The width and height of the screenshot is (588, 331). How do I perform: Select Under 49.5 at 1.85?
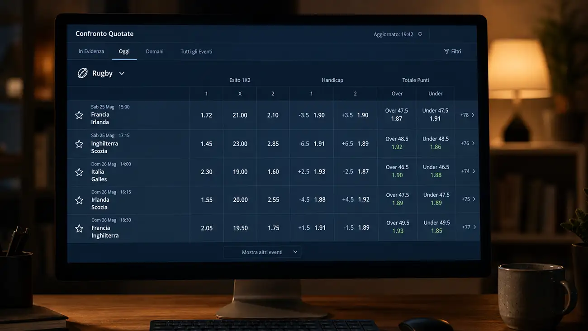pyautogui.click(x=437, y=227)
